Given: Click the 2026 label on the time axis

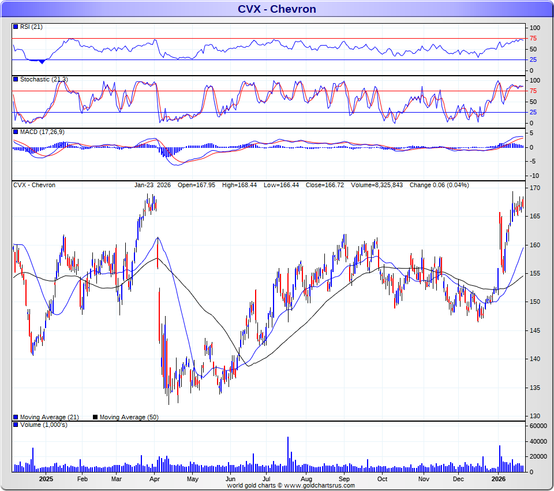Looking at the screenshot, I should click(x=499, y=479).
